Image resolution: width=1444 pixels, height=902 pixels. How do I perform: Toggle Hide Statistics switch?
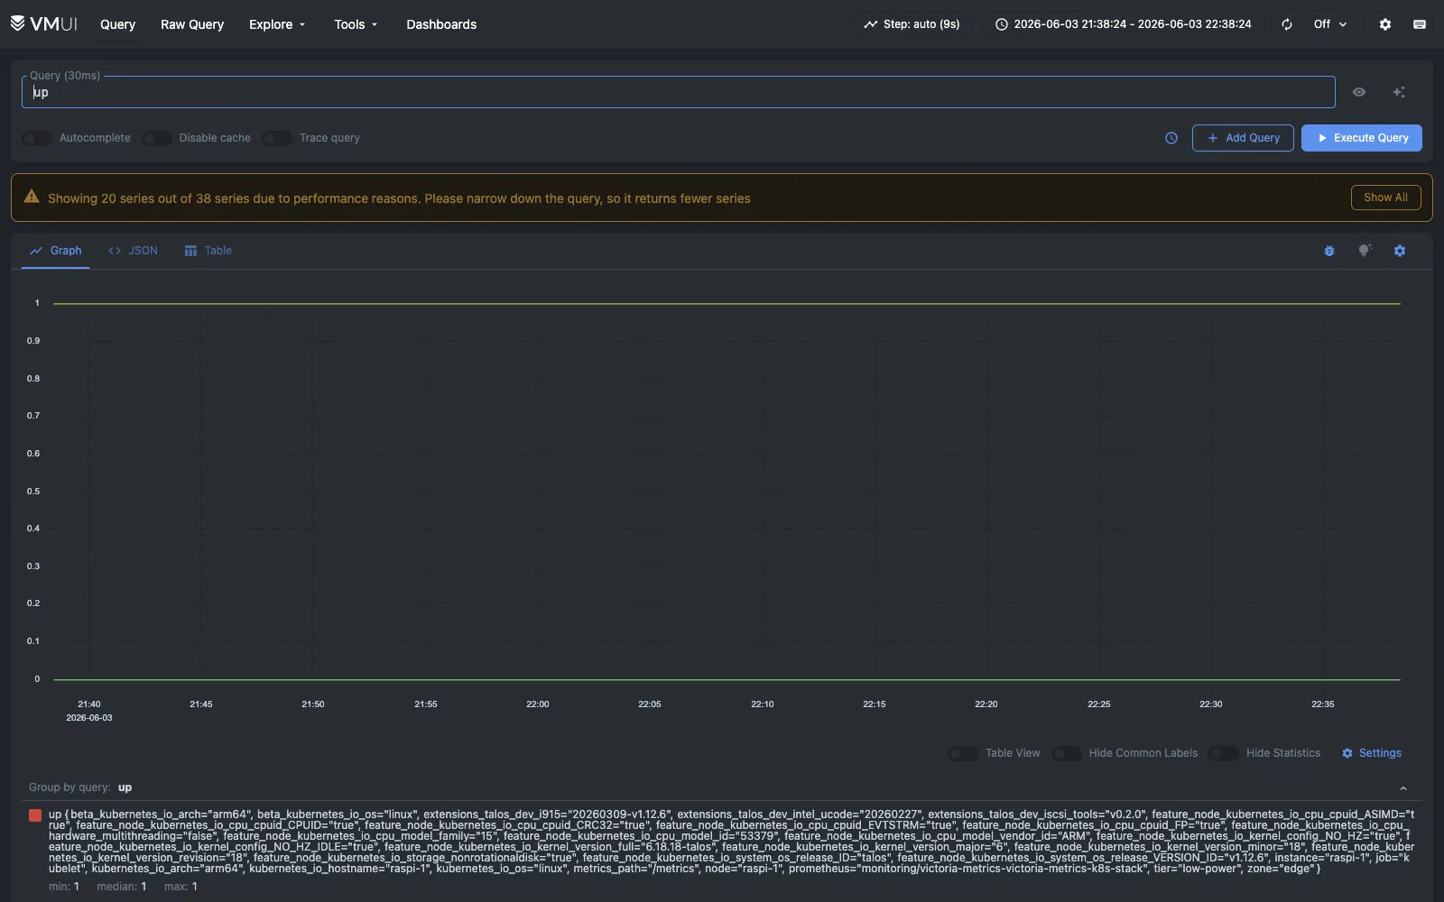pos(1224,753)
